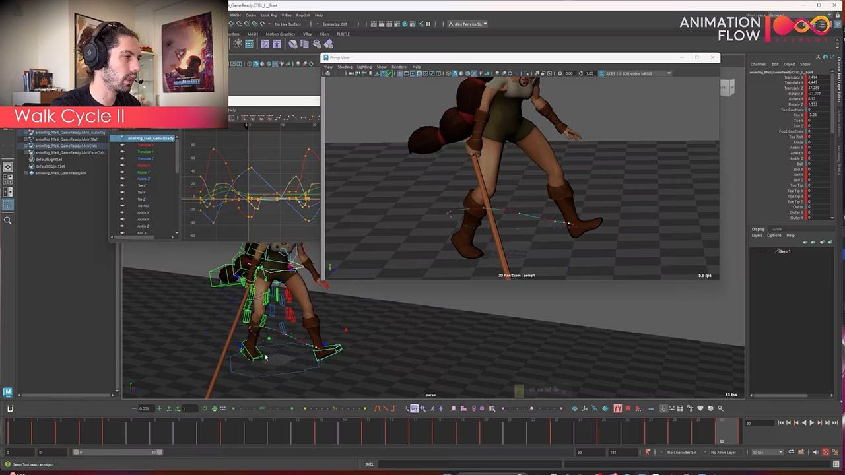The height and width of the screenshot is (475, 845).
Task: Switch to the Motion Graphics shelf tab
Action: 280,34
